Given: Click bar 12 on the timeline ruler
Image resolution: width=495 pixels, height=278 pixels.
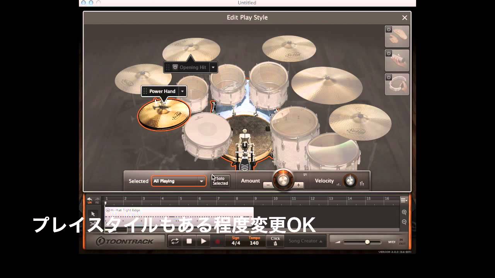Looking at the screenshot, I should (312, 198).
